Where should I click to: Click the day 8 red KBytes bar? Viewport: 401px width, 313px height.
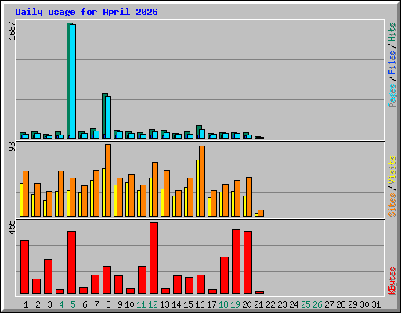(x=107, y=280)
